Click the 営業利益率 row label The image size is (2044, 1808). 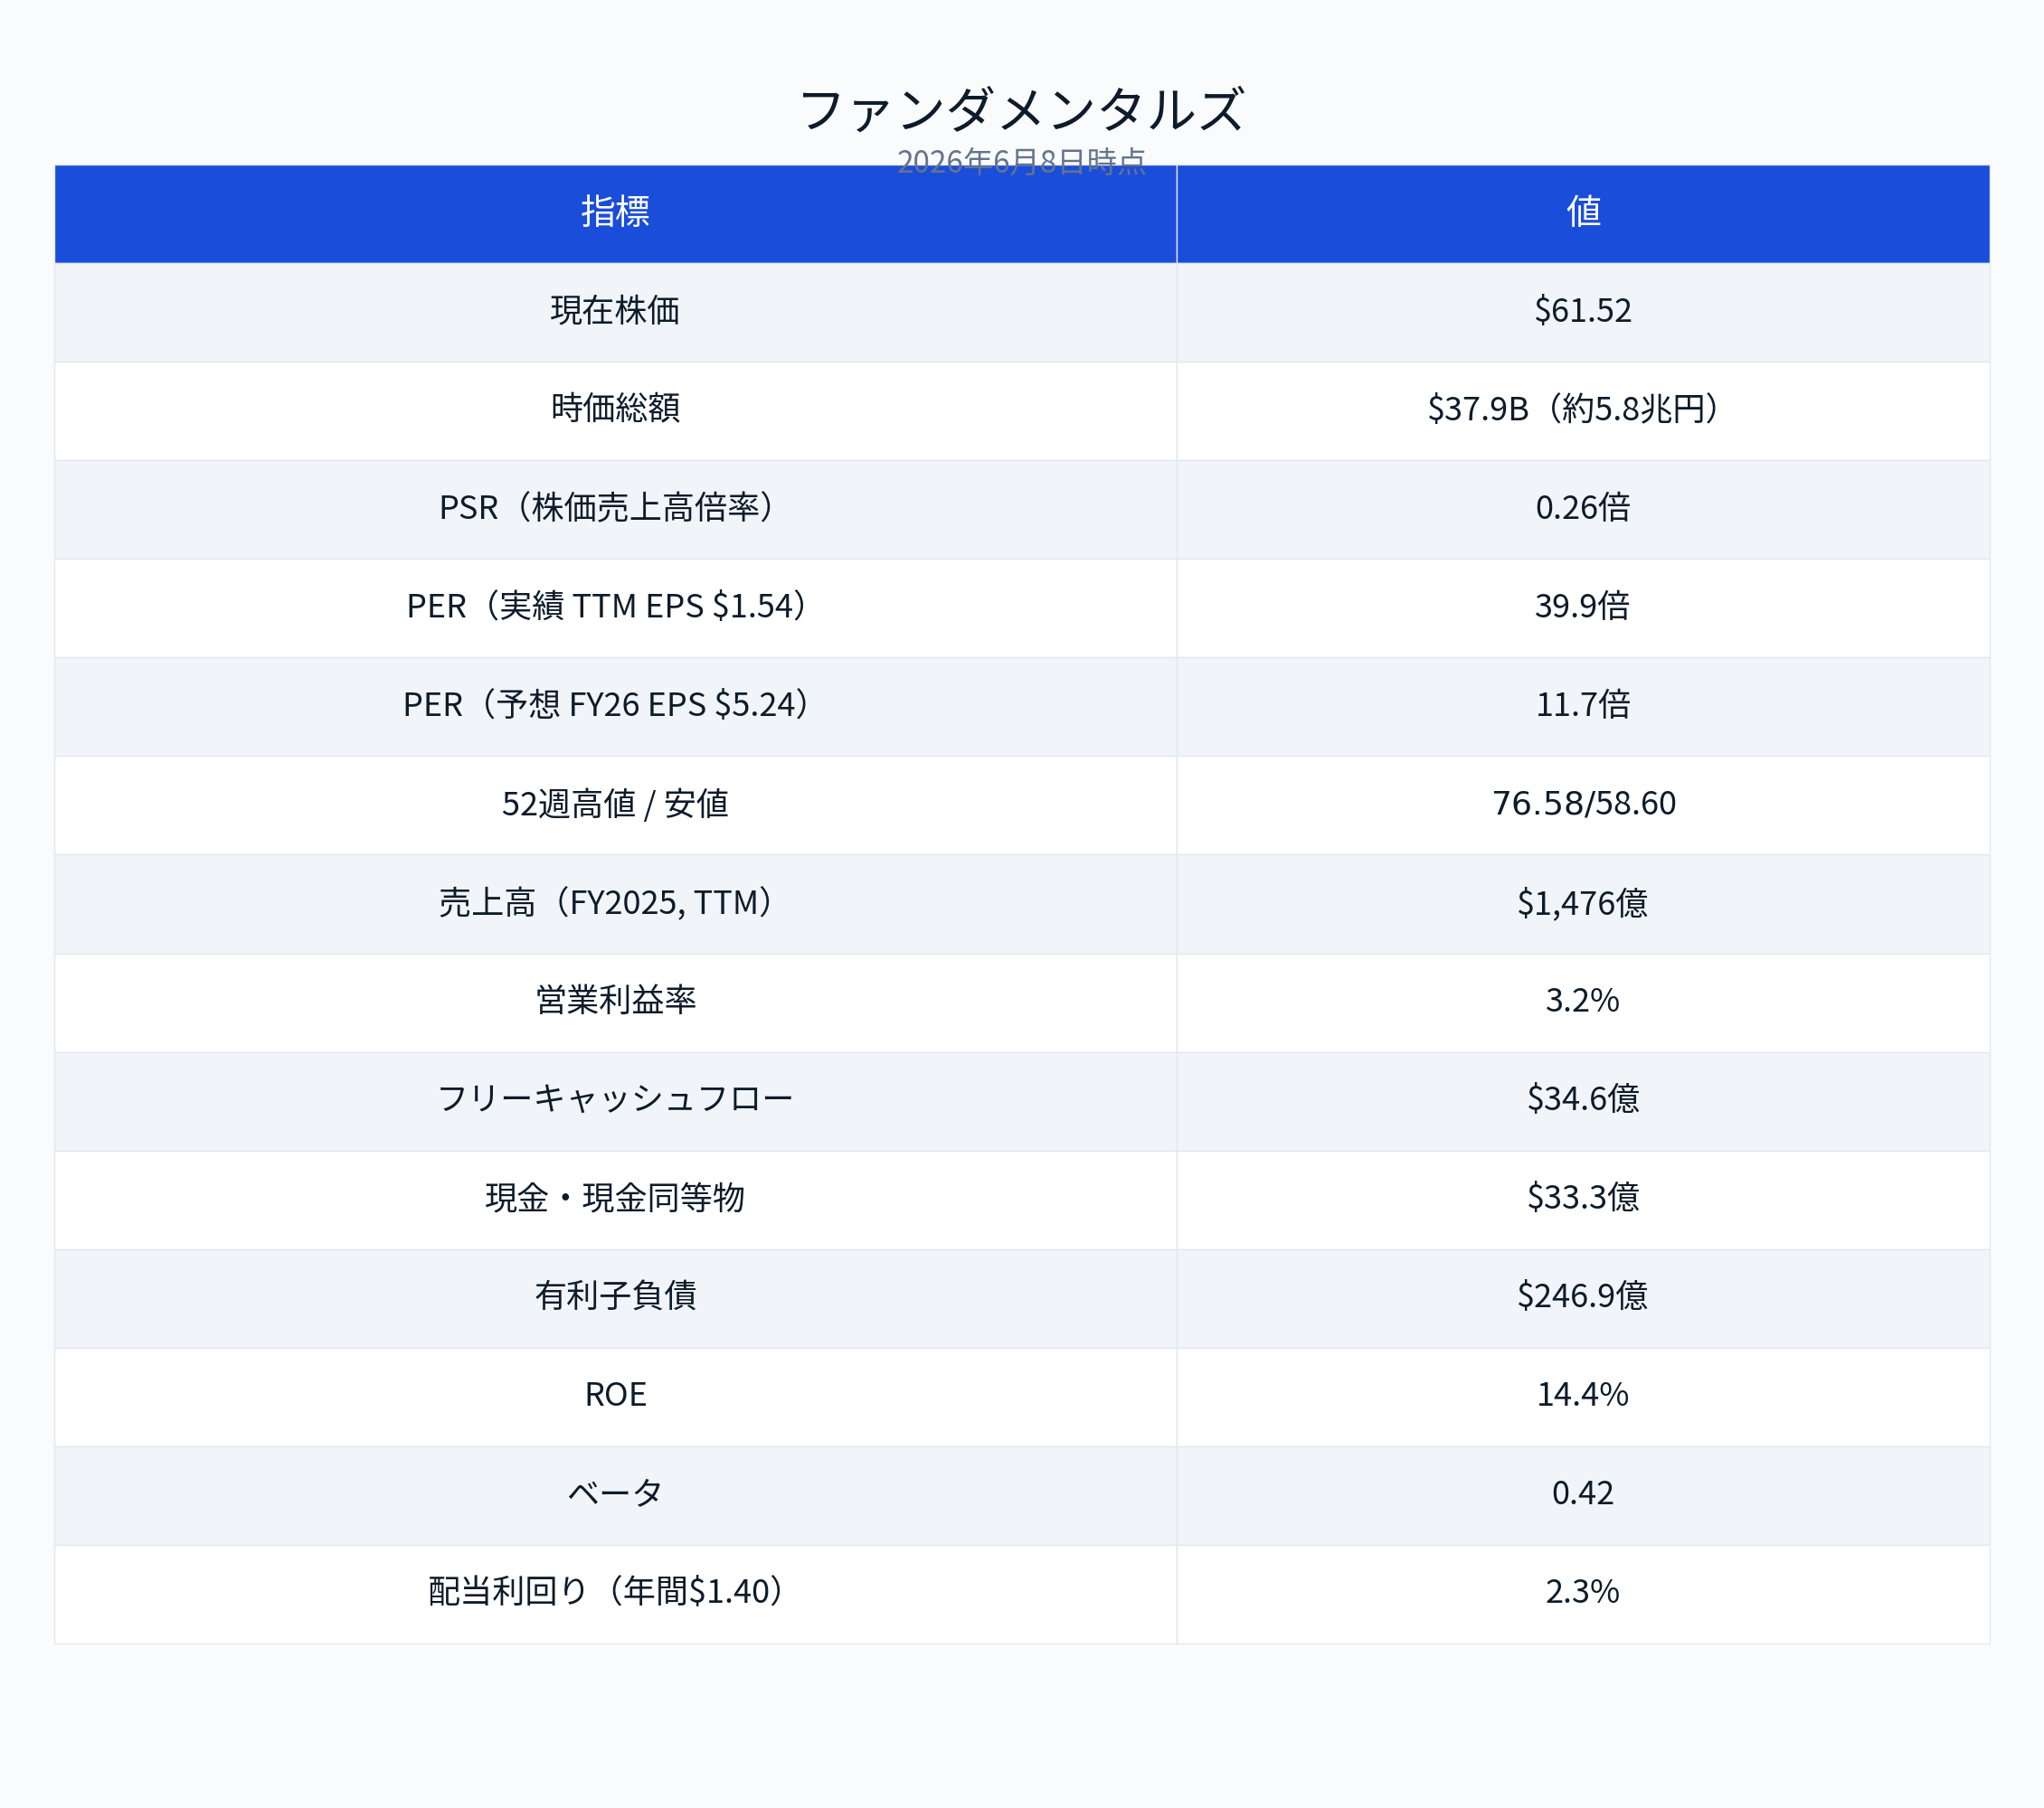(615, 1002)
